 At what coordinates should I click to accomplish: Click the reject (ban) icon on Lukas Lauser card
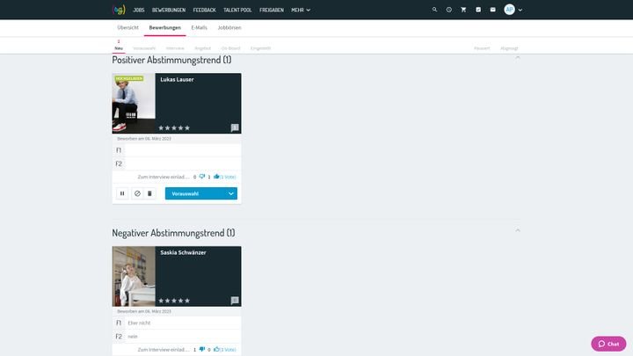point(136,193)
